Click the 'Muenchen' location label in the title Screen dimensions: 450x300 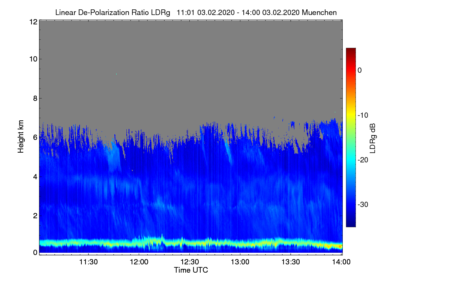pos(319,12)
